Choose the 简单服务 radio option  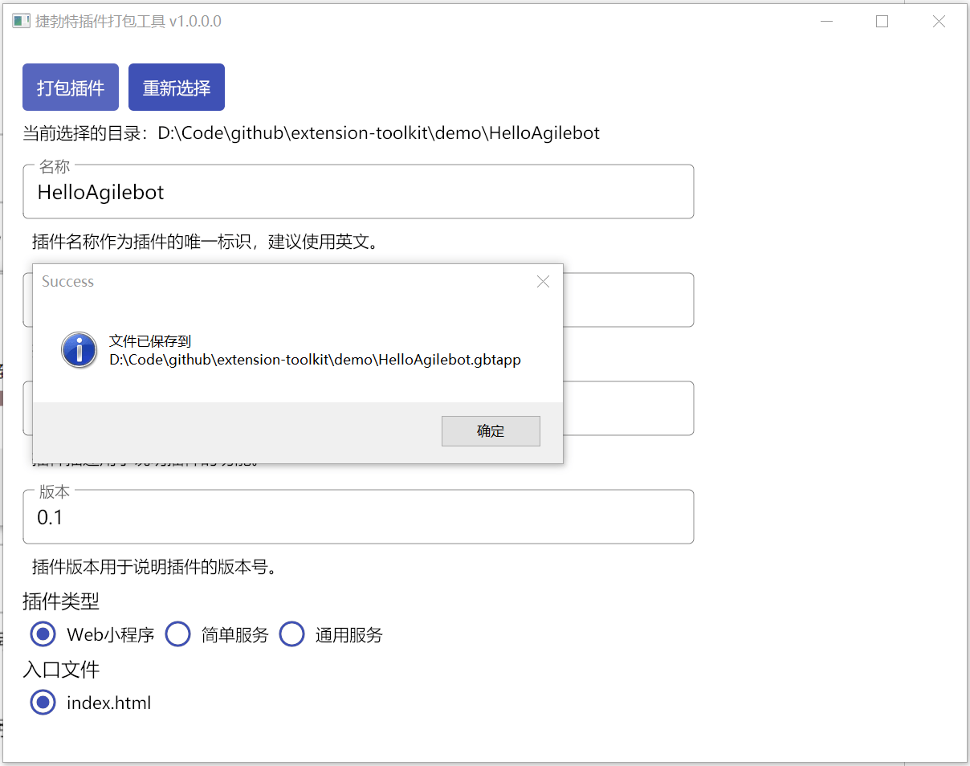tap(178, 634)
